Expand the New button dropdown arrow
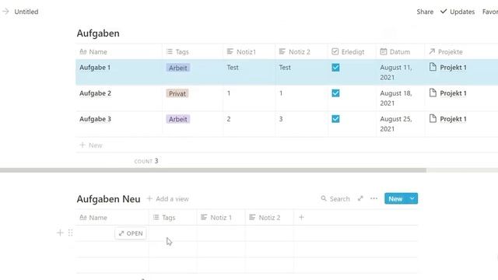This screenshot has height=280, width=498. pos(412,198)
